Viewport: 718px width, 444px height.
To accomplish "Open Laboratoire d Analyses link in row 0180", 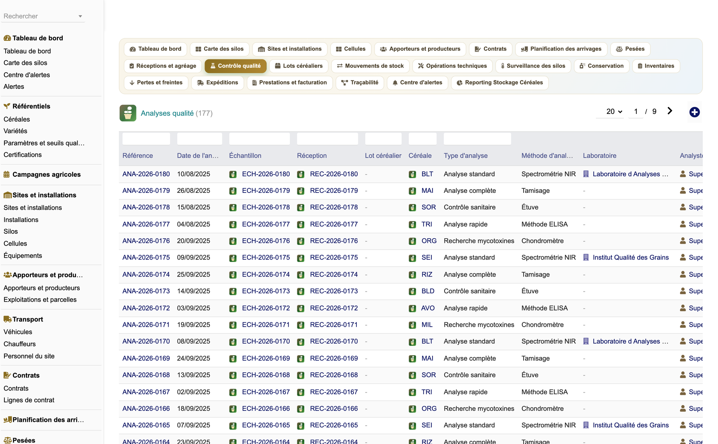I will tap(631, 174).
